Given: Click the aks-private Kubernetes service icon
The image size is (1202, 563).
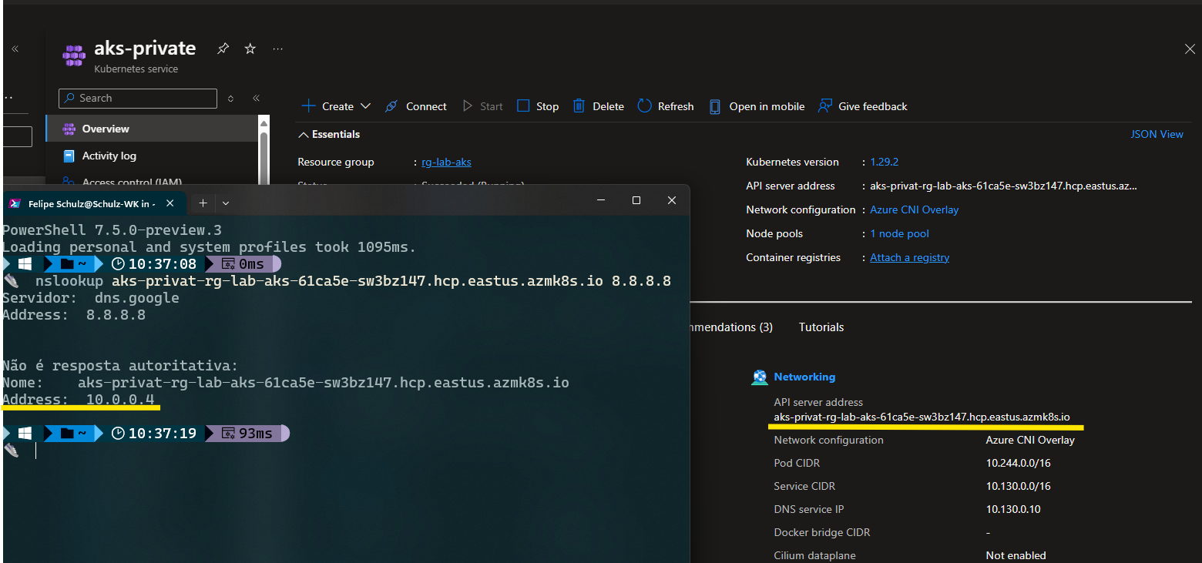Looking at the screenshot, I should pyautogui.click(x=74, y=55).
